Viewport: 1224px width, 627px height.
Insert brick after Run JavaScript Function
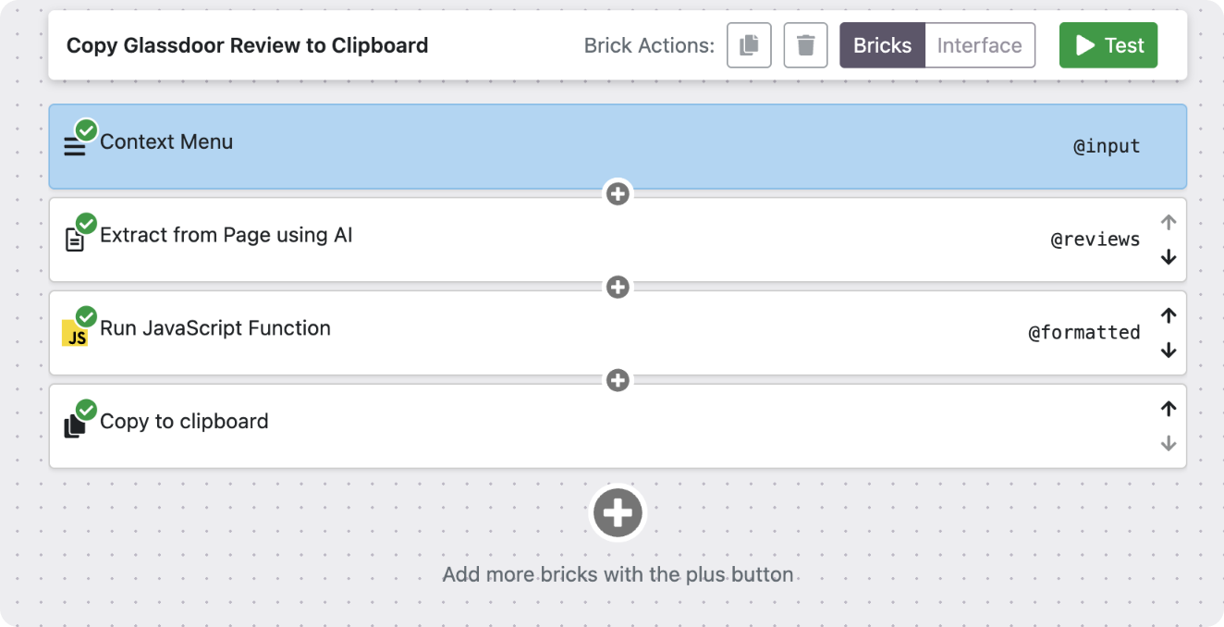pyautogui.click(x=618, y=380)
